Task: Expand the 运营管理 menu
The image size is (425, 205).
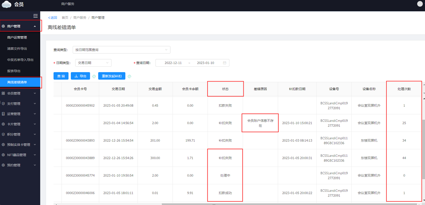Action: tap(35, 114)
